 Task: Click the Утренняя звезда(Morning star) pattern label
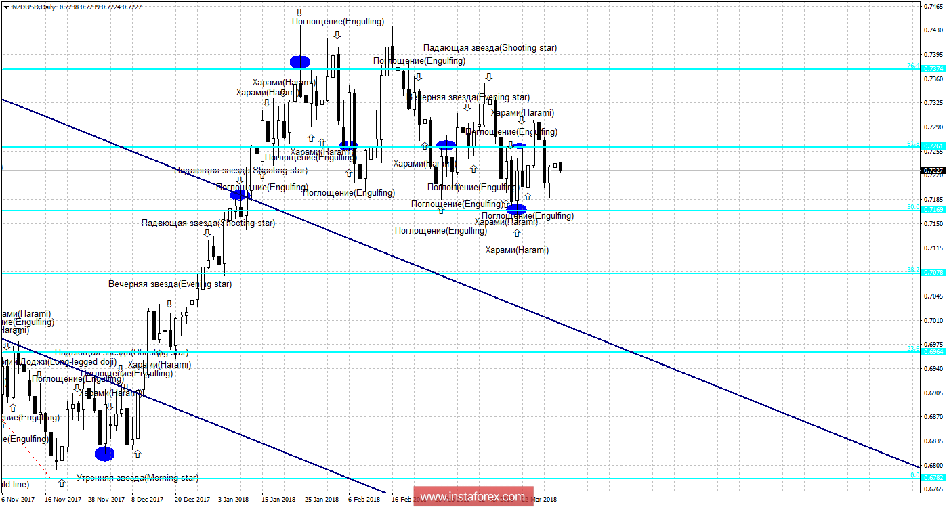coord(138,477)
